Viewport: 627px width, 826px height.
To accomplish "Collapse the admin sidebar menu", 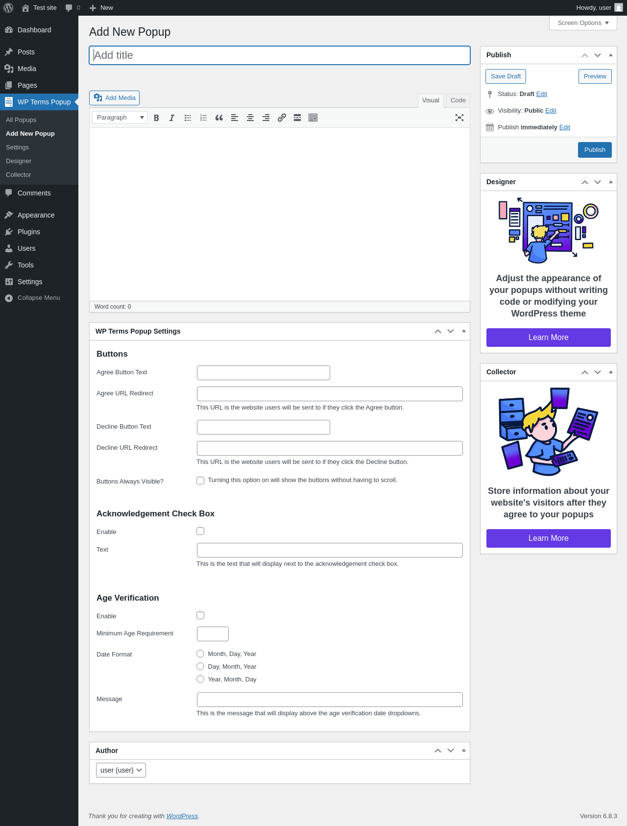I will pos(39,298).
